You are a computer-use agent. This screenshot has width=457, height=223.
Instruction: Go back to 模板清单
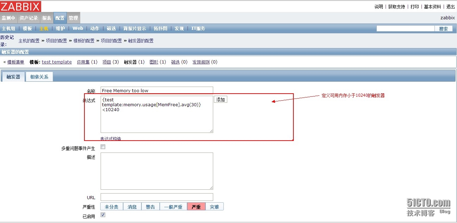click(x=16, y=62)
